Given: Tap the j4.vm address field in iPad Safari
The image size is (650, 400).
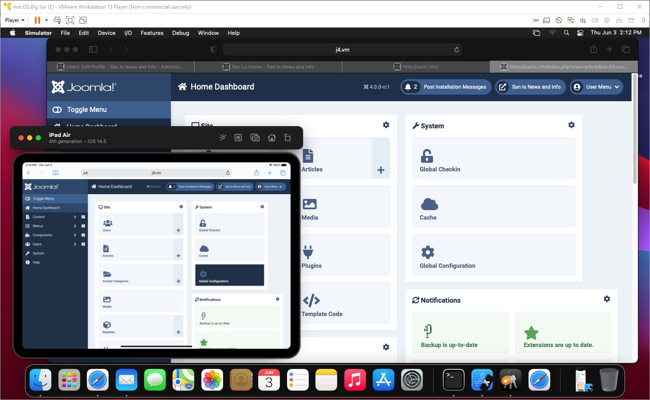Looking at the screenshot, I should coord(156,173).
